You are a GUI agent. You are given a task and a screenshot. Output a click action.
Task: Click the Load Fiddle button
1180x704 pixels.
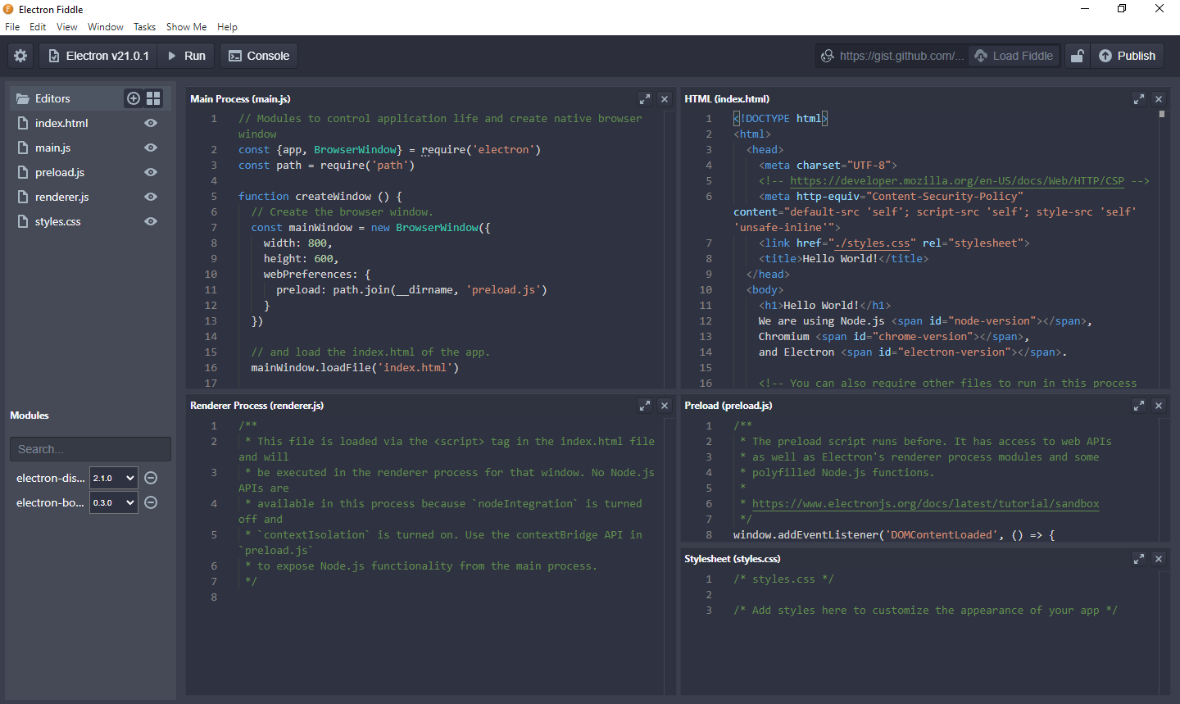pyautogui.click(x=1014, y=56)
